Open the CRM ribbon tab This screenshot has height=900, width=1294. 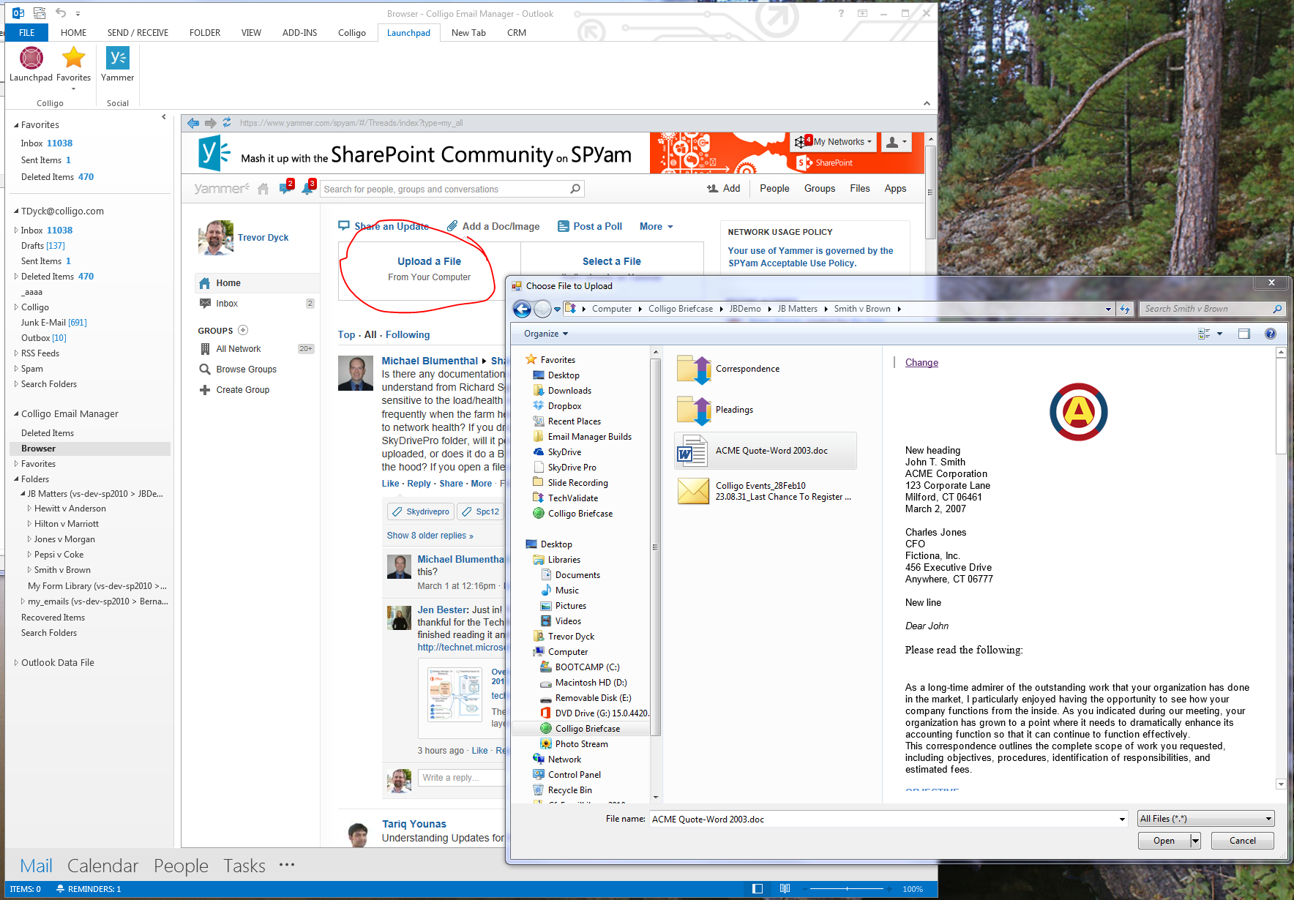pos(517,33)
